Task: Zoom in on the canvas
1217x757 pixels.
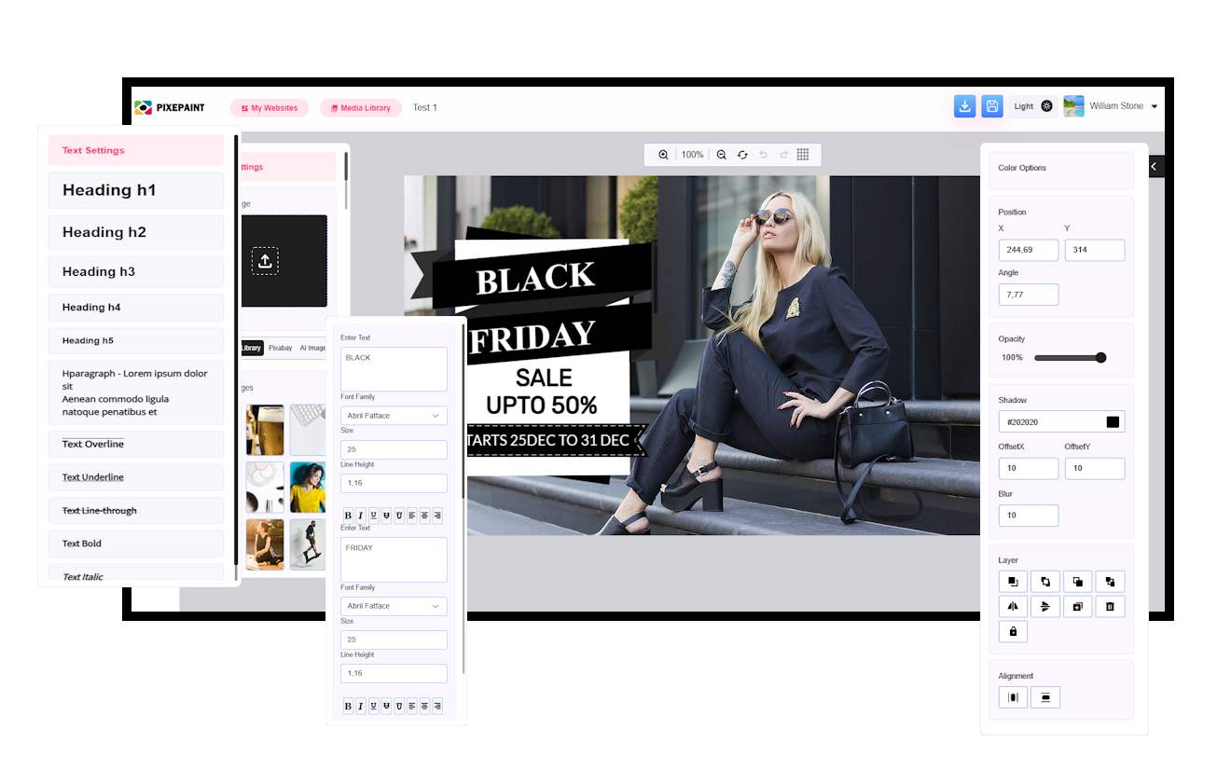Action: (x=663, y=155)
